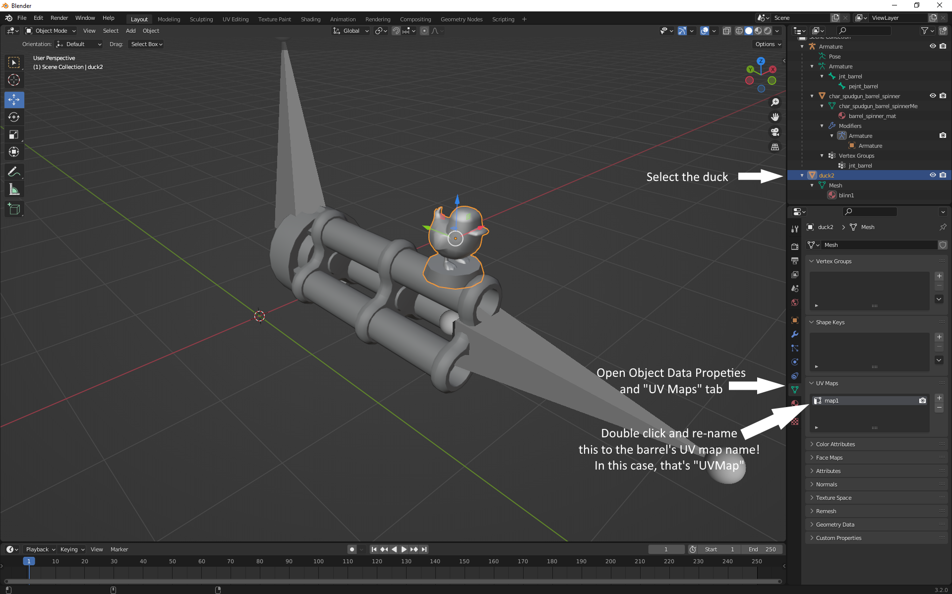
Task: Toggle map1 active render camera icon
Action: coord(922,401)
